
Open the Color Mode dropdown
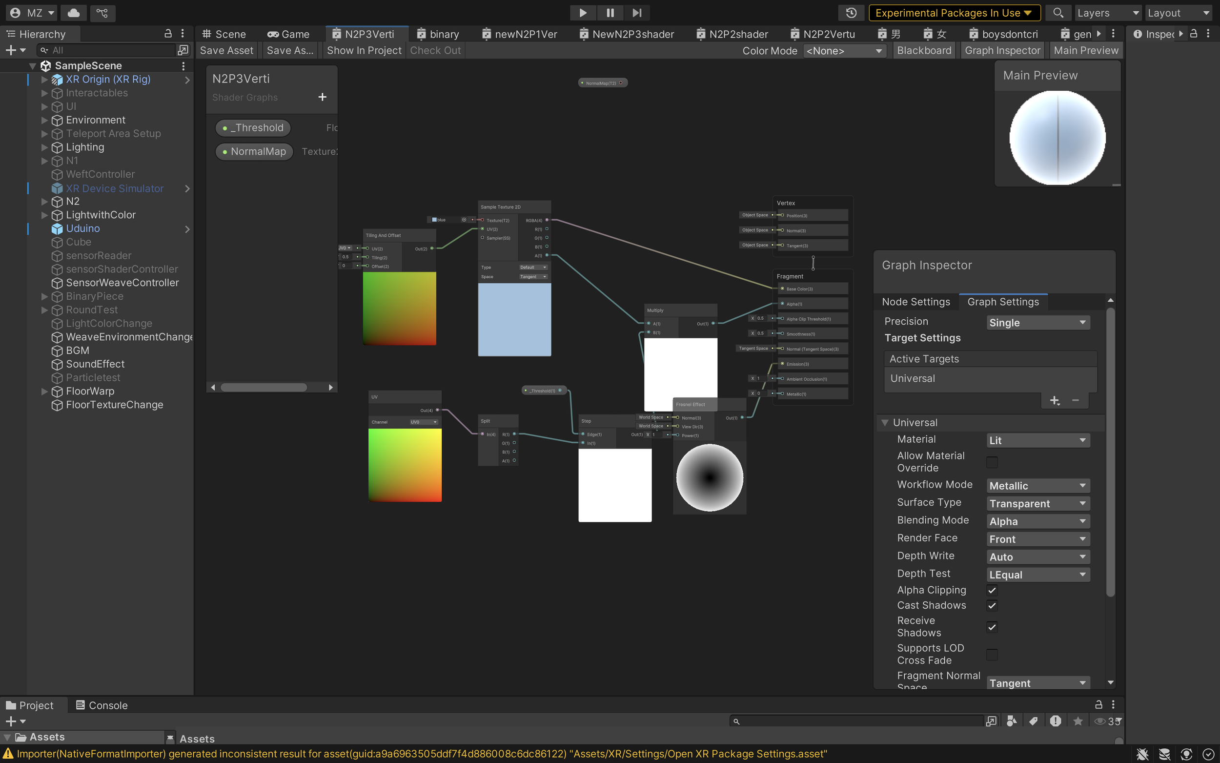(844, 50)
